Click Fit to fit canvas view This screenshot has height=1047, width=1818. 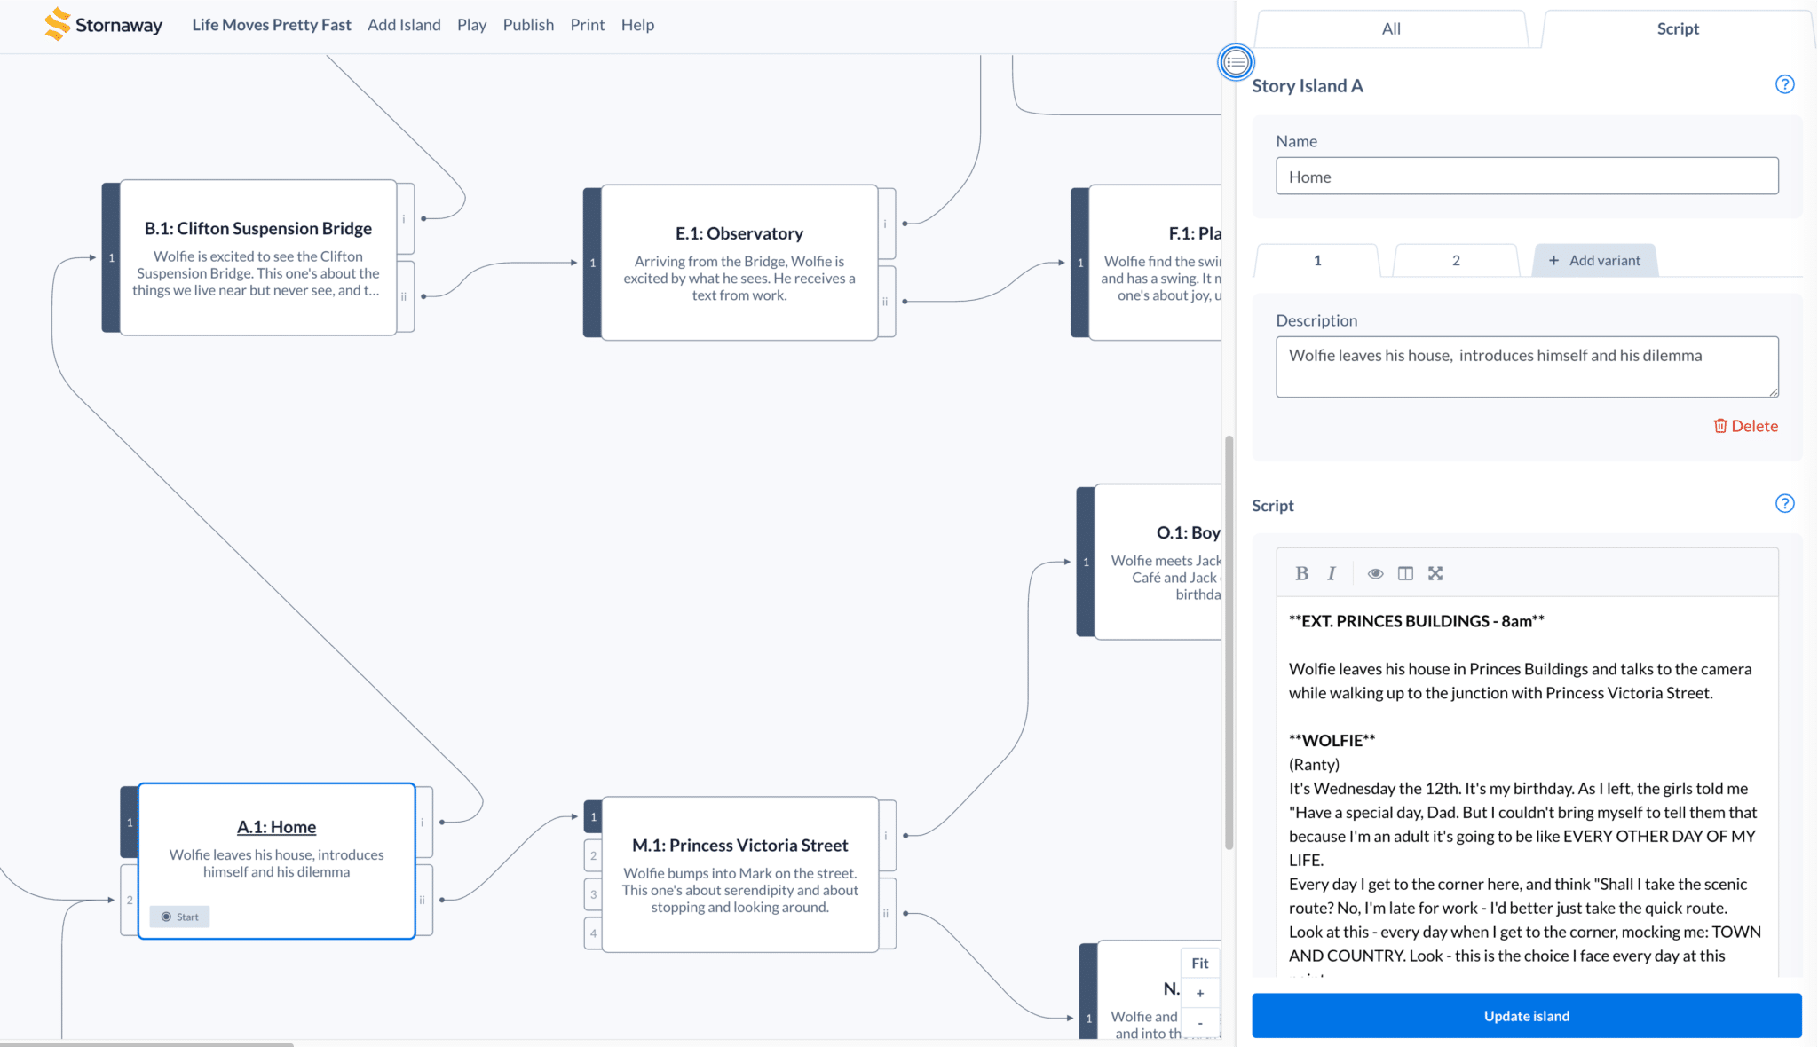coord(1200,964)
